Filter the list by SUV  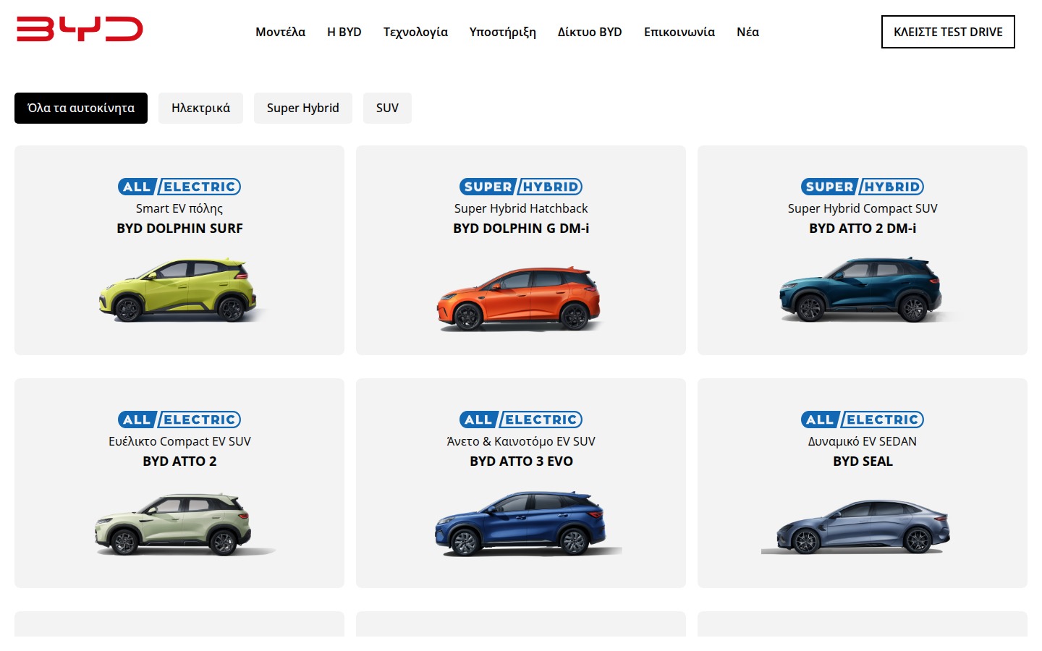click(387, 108)
